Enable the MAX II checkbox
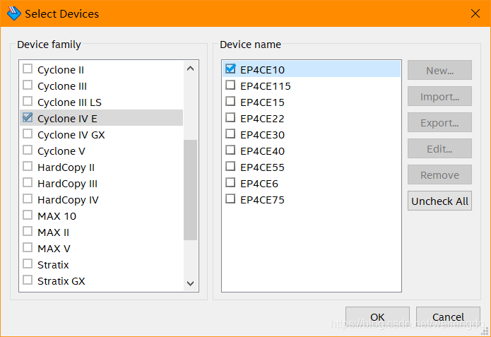 [28, 232]
